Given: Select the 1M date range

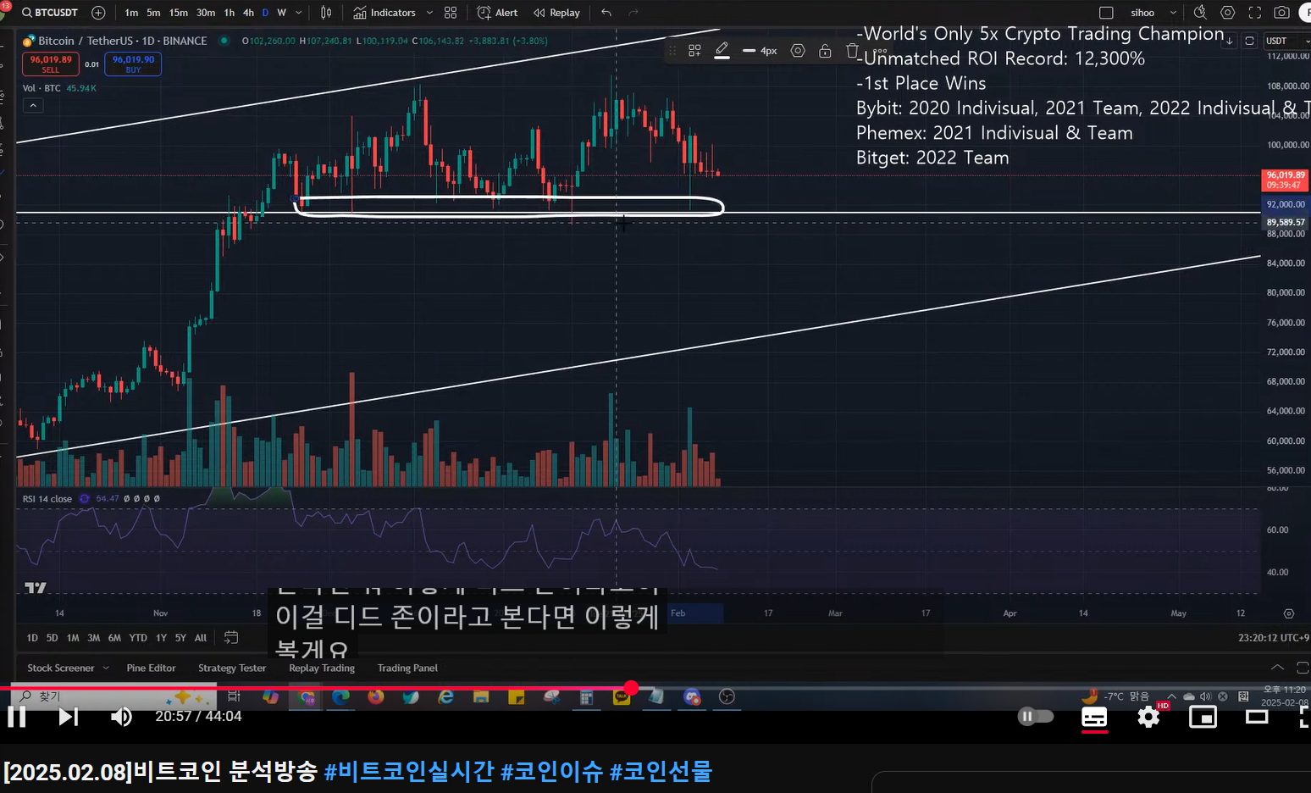Looking at the screenshot, I should pos(73,638).
